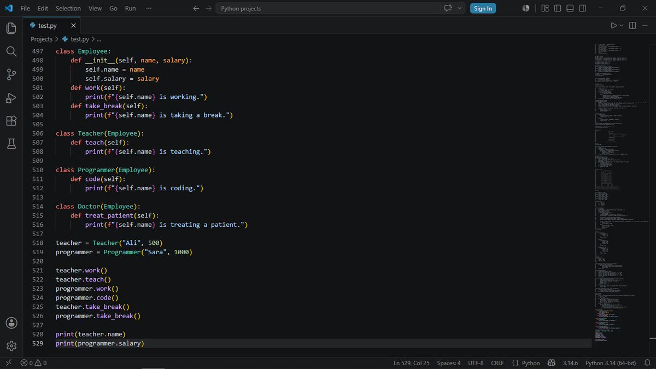Toggle the primary side bar
Screen dimensions: 656x369
coord(558,8)
